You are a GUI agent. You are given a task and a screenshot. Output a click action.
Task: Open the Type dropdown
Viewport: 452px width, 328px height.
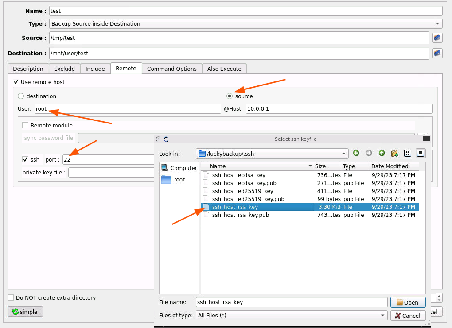point(246,24)
